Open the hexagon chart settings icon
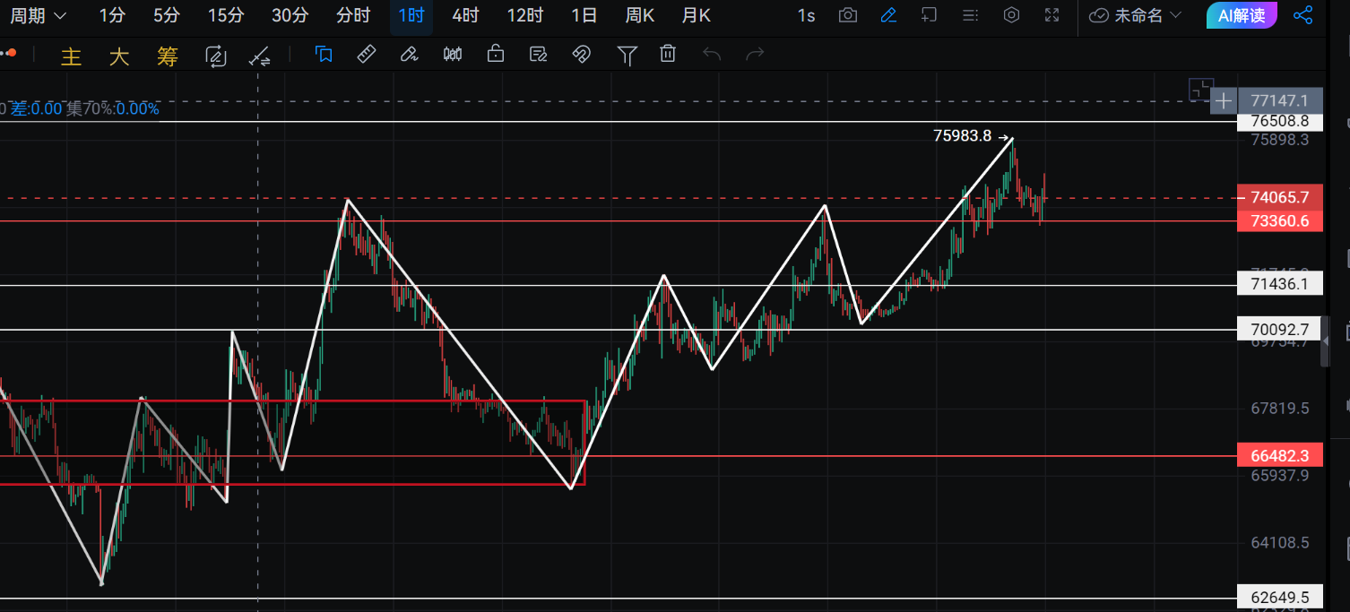The height and width of the screenshot is (612, 1350). (x=1011, y=15)
